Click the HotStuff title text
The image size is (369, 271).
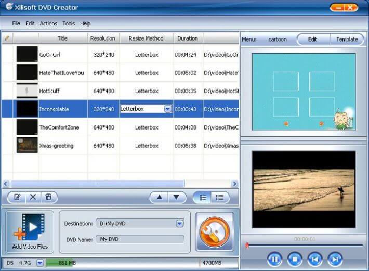pos(49,91)
